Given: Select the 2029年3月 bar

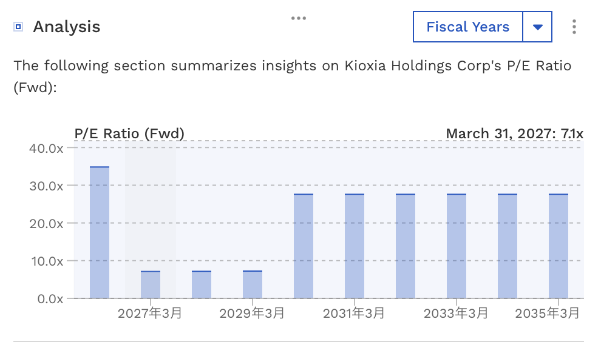Looking at the screenshot, I should pyautogui.click(x=253, y=284).
